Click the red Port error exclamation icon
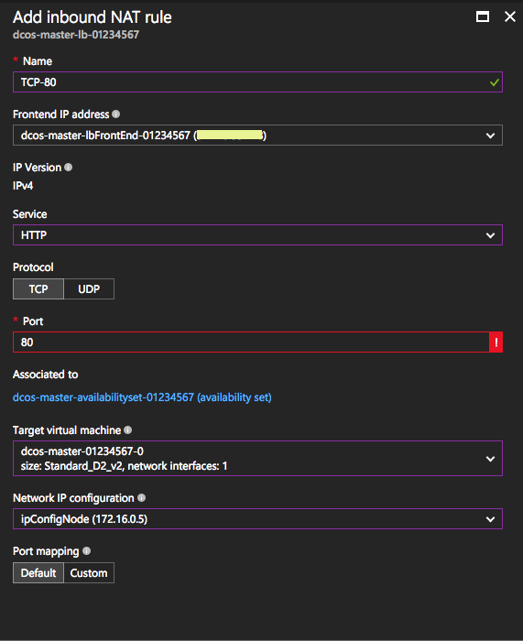Viewport: 523px width, 641px height. pos(496,342)
